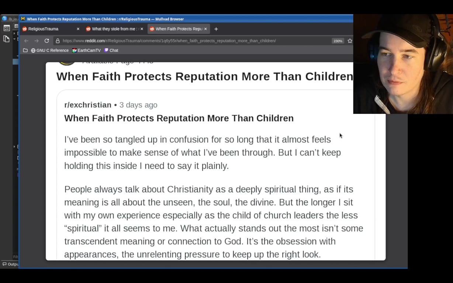Open the Chat bookmark
This screenshot has height=283, width=453.
click(111, 50)
